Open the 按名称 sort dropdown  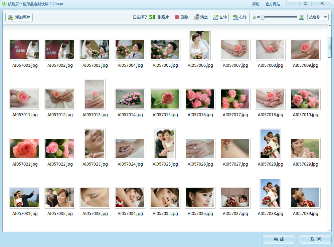[318, 17]
